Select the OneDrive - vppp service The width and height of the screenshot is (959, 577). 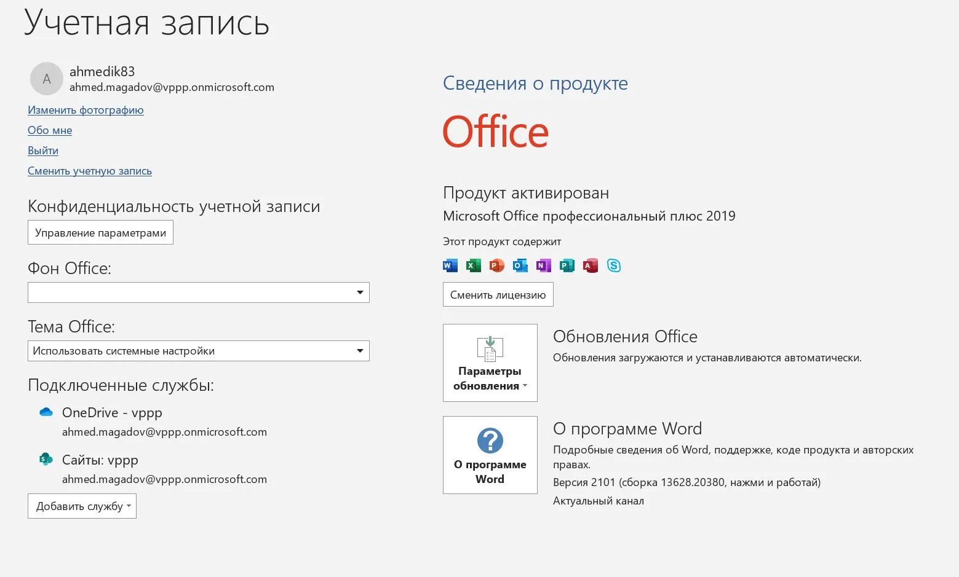(x=112, y=413)
